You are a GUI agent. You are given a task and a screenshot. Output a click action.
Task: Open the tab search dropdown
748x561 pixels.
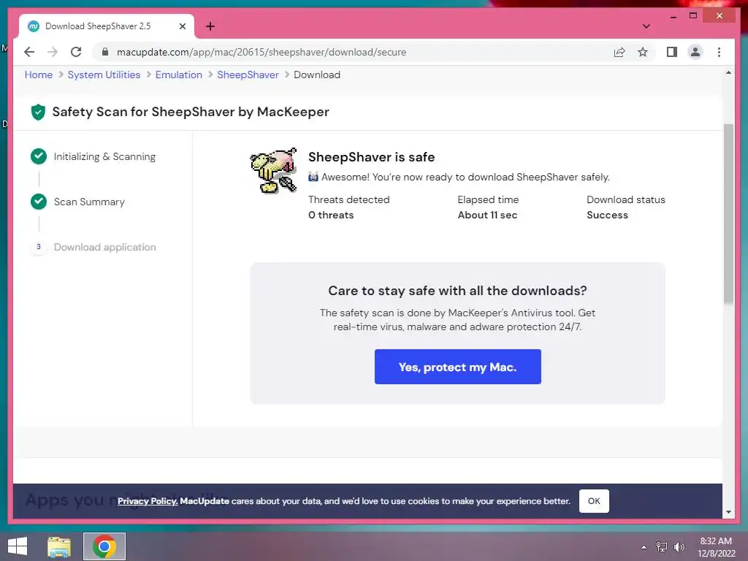[646, 26]
